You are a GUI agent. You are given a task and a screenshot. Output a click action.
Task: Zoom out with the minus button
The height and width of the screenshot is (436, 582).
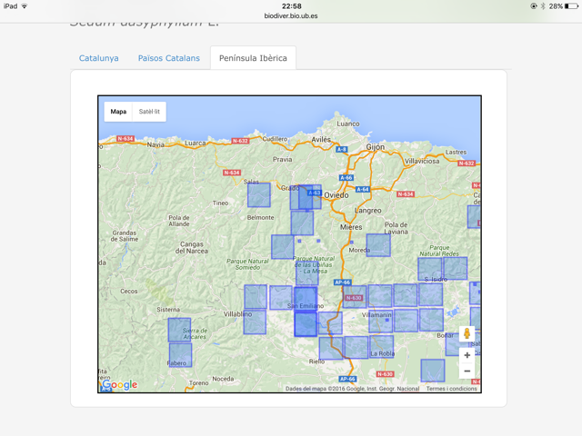point(467,372)
